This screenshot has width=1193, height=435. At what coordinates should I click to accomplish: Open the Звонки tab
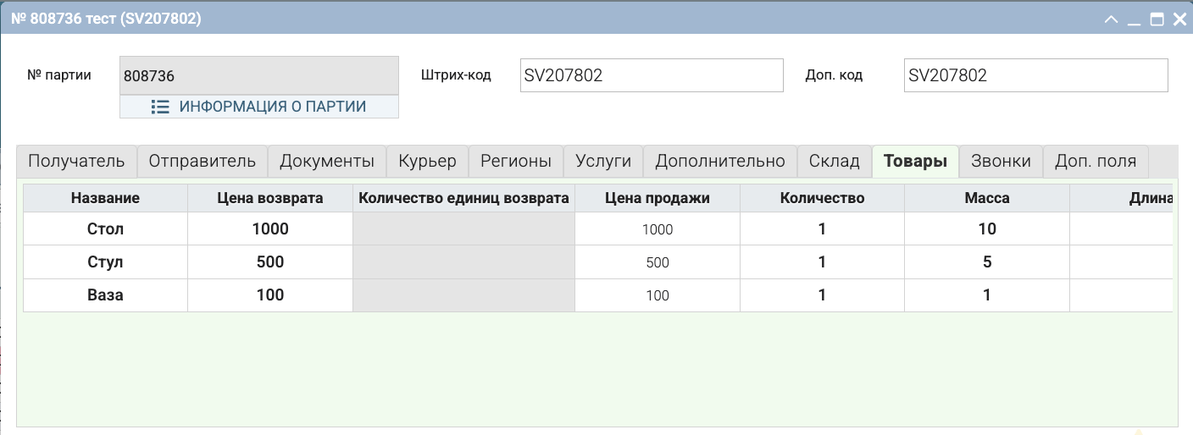tap(1001, 161)
